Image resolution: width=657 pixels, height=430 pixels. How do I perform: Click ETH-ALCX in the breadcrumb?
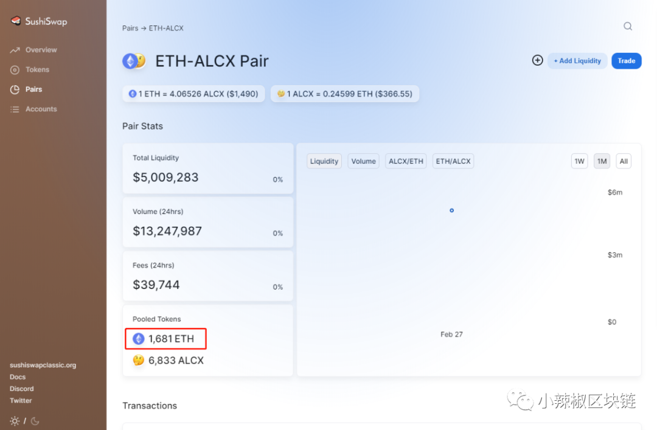[166, 28]
